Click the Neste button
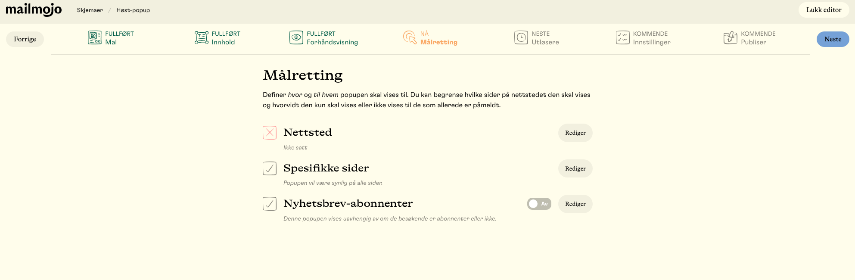The image size is (855, 280). 833,39
